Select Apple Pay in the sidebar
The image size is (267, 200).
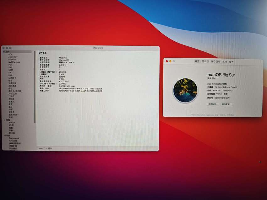click(13, 57)
